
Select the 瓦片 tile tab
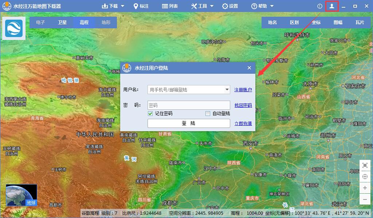[x=360, y=22]
